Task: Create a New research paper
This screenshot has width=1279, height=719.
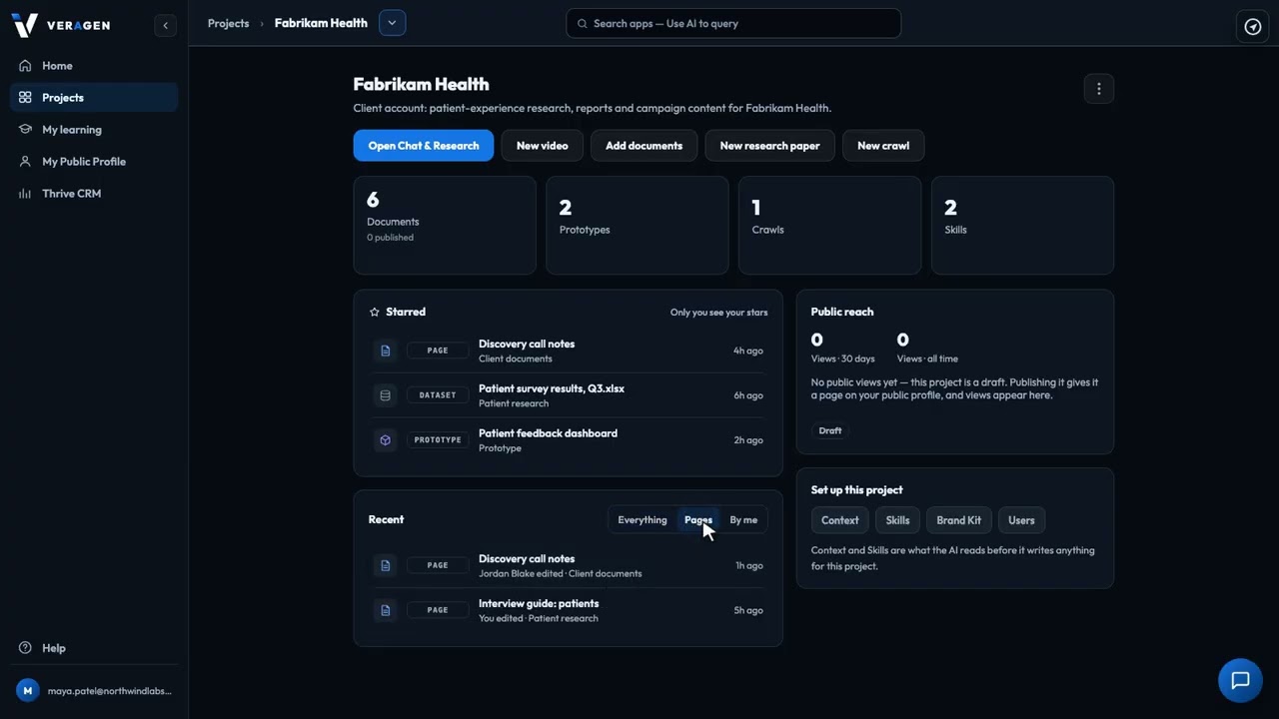Action: 770,146
